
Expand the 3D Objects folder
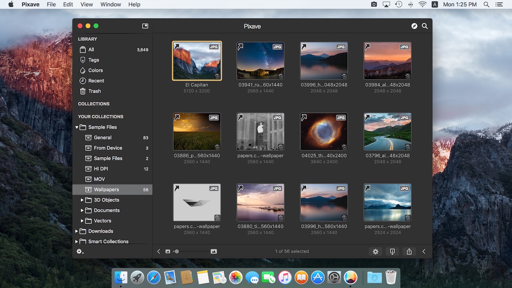(x=82, y=200)
